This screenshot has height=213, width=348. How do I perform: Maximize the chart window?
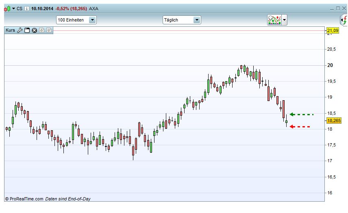coord(337,9)
